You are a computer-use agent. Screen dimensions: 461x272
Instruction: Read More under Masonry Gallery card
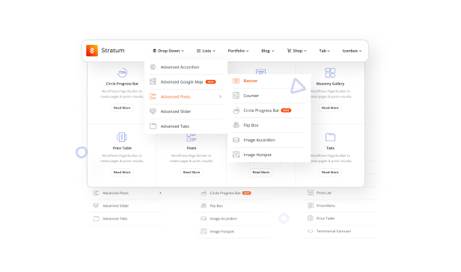click(330, 108)
